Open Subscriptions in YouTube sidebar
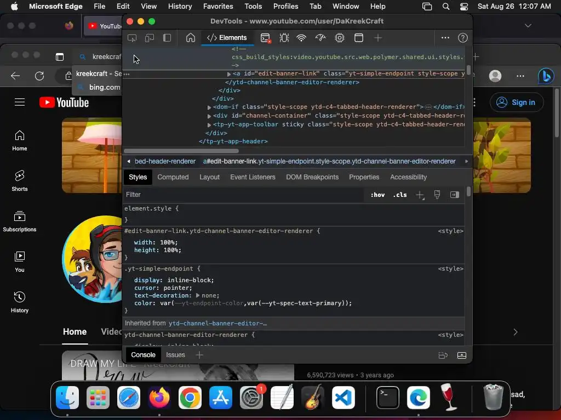This screenshot has height=420, width=561. 20,221
